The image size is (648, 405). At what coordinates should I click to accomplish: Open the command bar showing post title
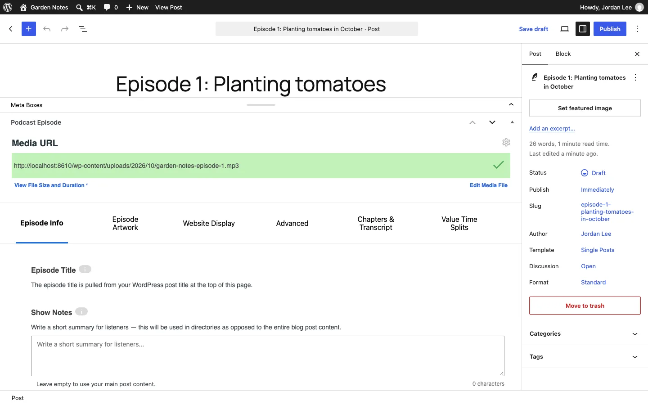click(x=317, y=29)
